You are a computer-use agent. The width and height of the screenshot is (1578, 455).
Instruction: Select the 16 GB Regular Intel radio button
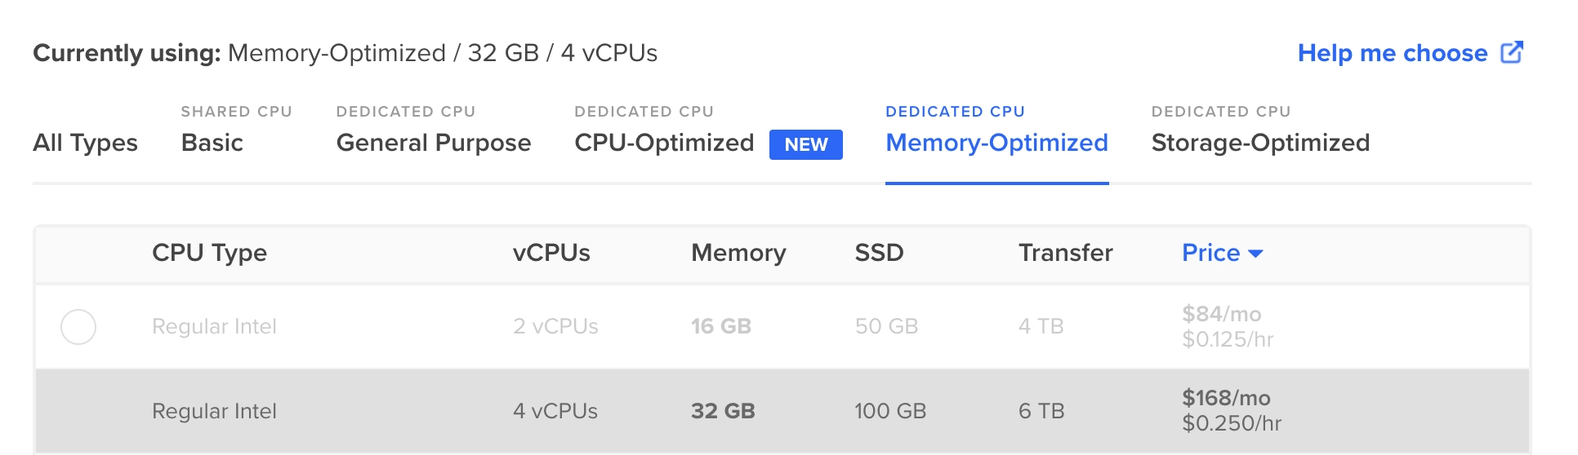[78, 327]
